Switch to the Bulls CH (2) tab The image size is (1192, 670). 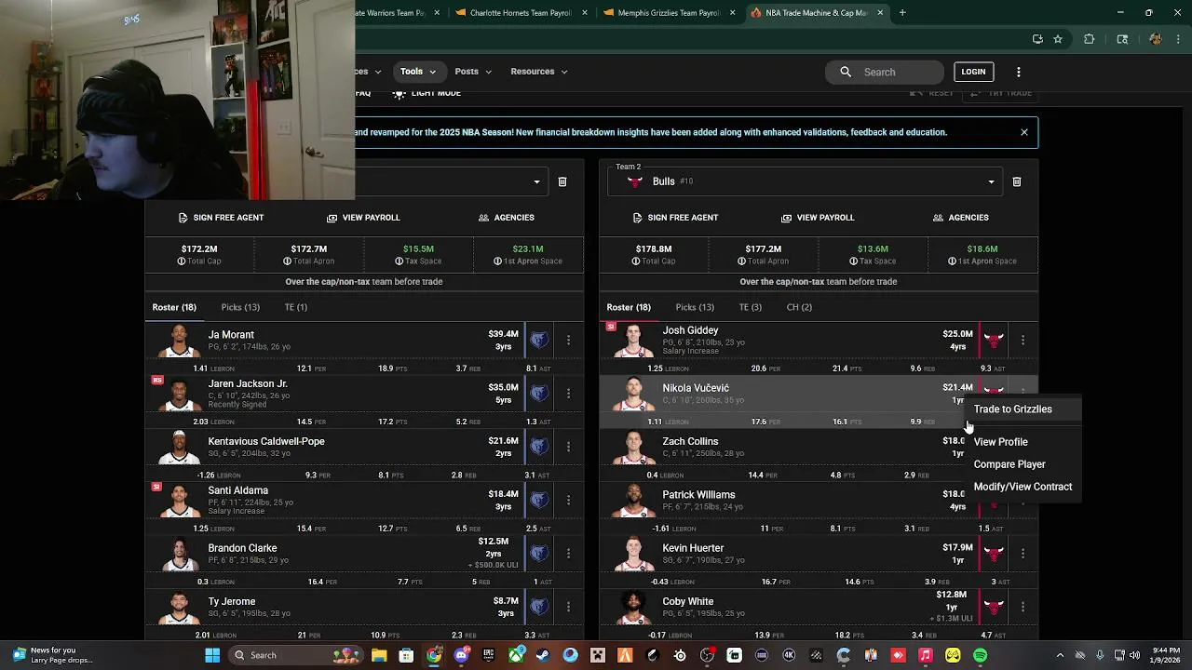(799, 307)
